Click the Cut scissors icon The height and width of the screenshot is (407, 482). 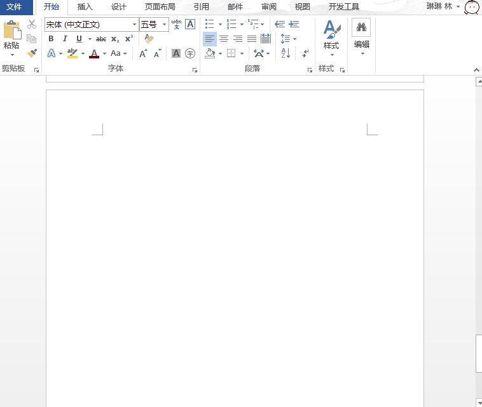(x=32, y=24)
